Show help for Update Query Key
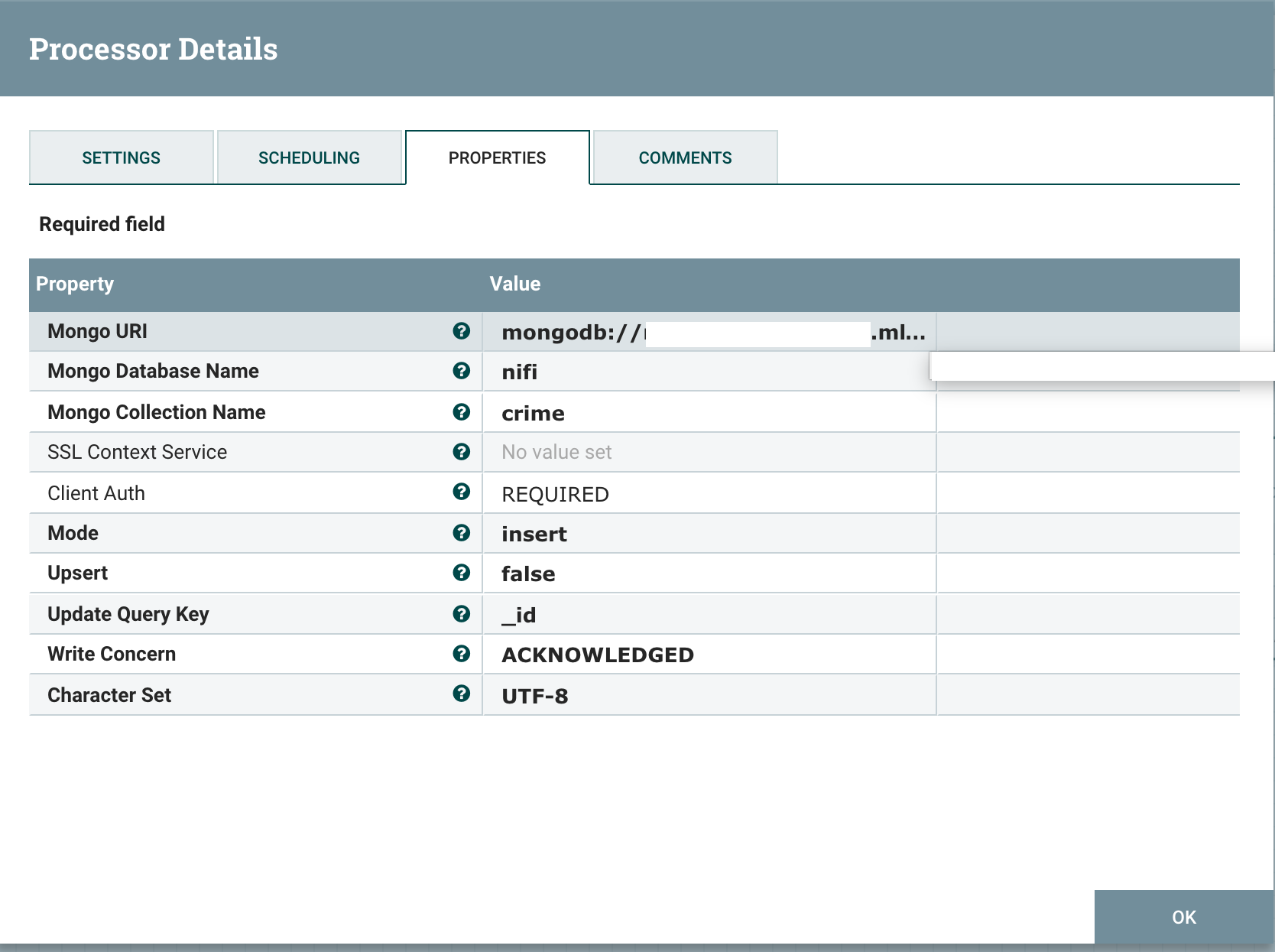The height and width of the screenshot is (952, 1275). [x=462, y=612]
